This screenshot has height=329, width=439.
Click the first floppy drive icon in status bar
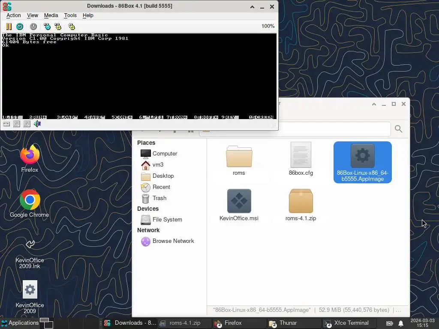tap(17, 124)
